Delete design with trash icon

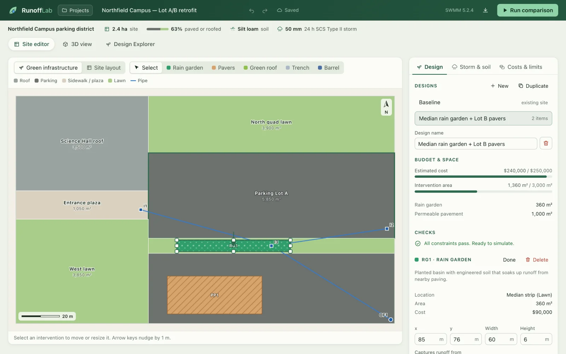pos(546,143)
